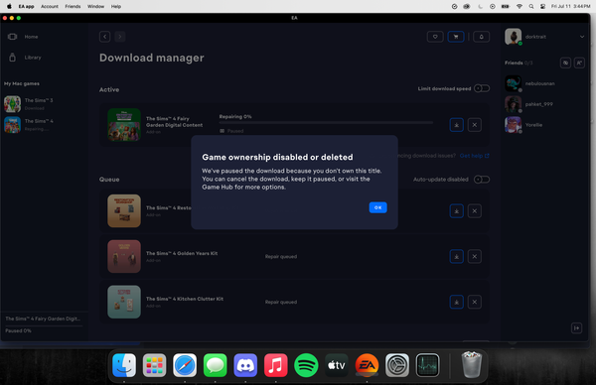Toggle Auto-update disabled switch

[482, 180]
